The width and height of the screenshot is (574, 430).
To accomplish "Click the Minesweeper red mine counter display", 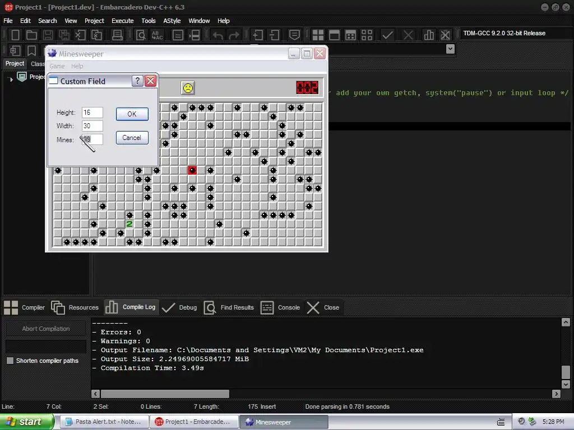I will [307, 88].
